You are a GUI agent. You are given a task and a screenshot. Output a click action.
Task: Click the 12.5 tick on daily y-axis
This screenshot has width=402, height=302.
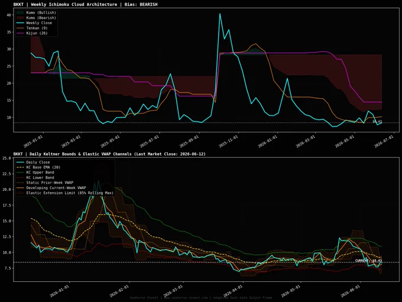tap(7, 236)
